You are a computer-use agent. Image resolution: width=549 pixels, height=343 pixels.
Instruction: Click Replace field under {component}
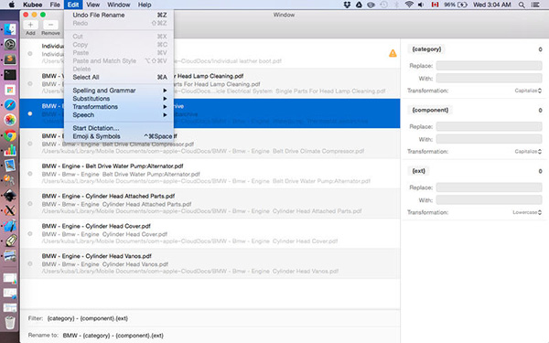point(489,126)
